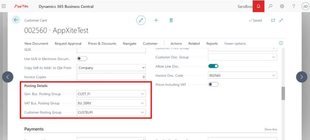310x140 pixels.
Task: Go to next record arrow
Action: (301, 77)
